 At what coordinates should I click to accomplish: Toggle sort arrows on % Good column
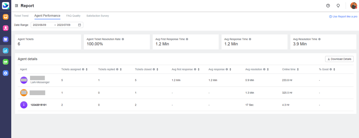(334, 70)
